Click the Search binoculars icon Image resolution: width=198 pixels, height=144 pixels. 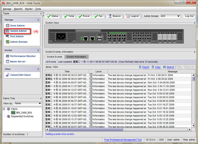click(164, 67)
